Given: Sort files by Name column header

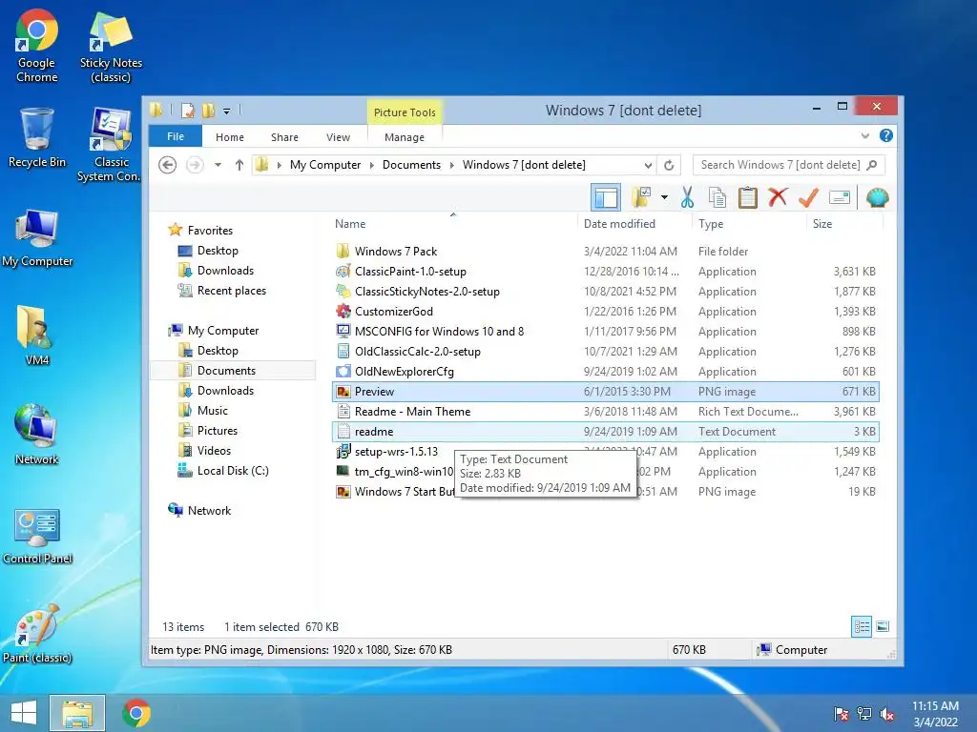Looking at the screenshot, I should pos(350,223).
